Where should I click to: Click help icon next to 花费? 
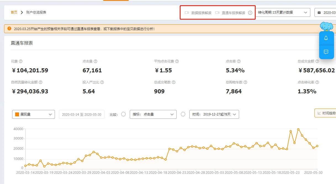[21, 61]
